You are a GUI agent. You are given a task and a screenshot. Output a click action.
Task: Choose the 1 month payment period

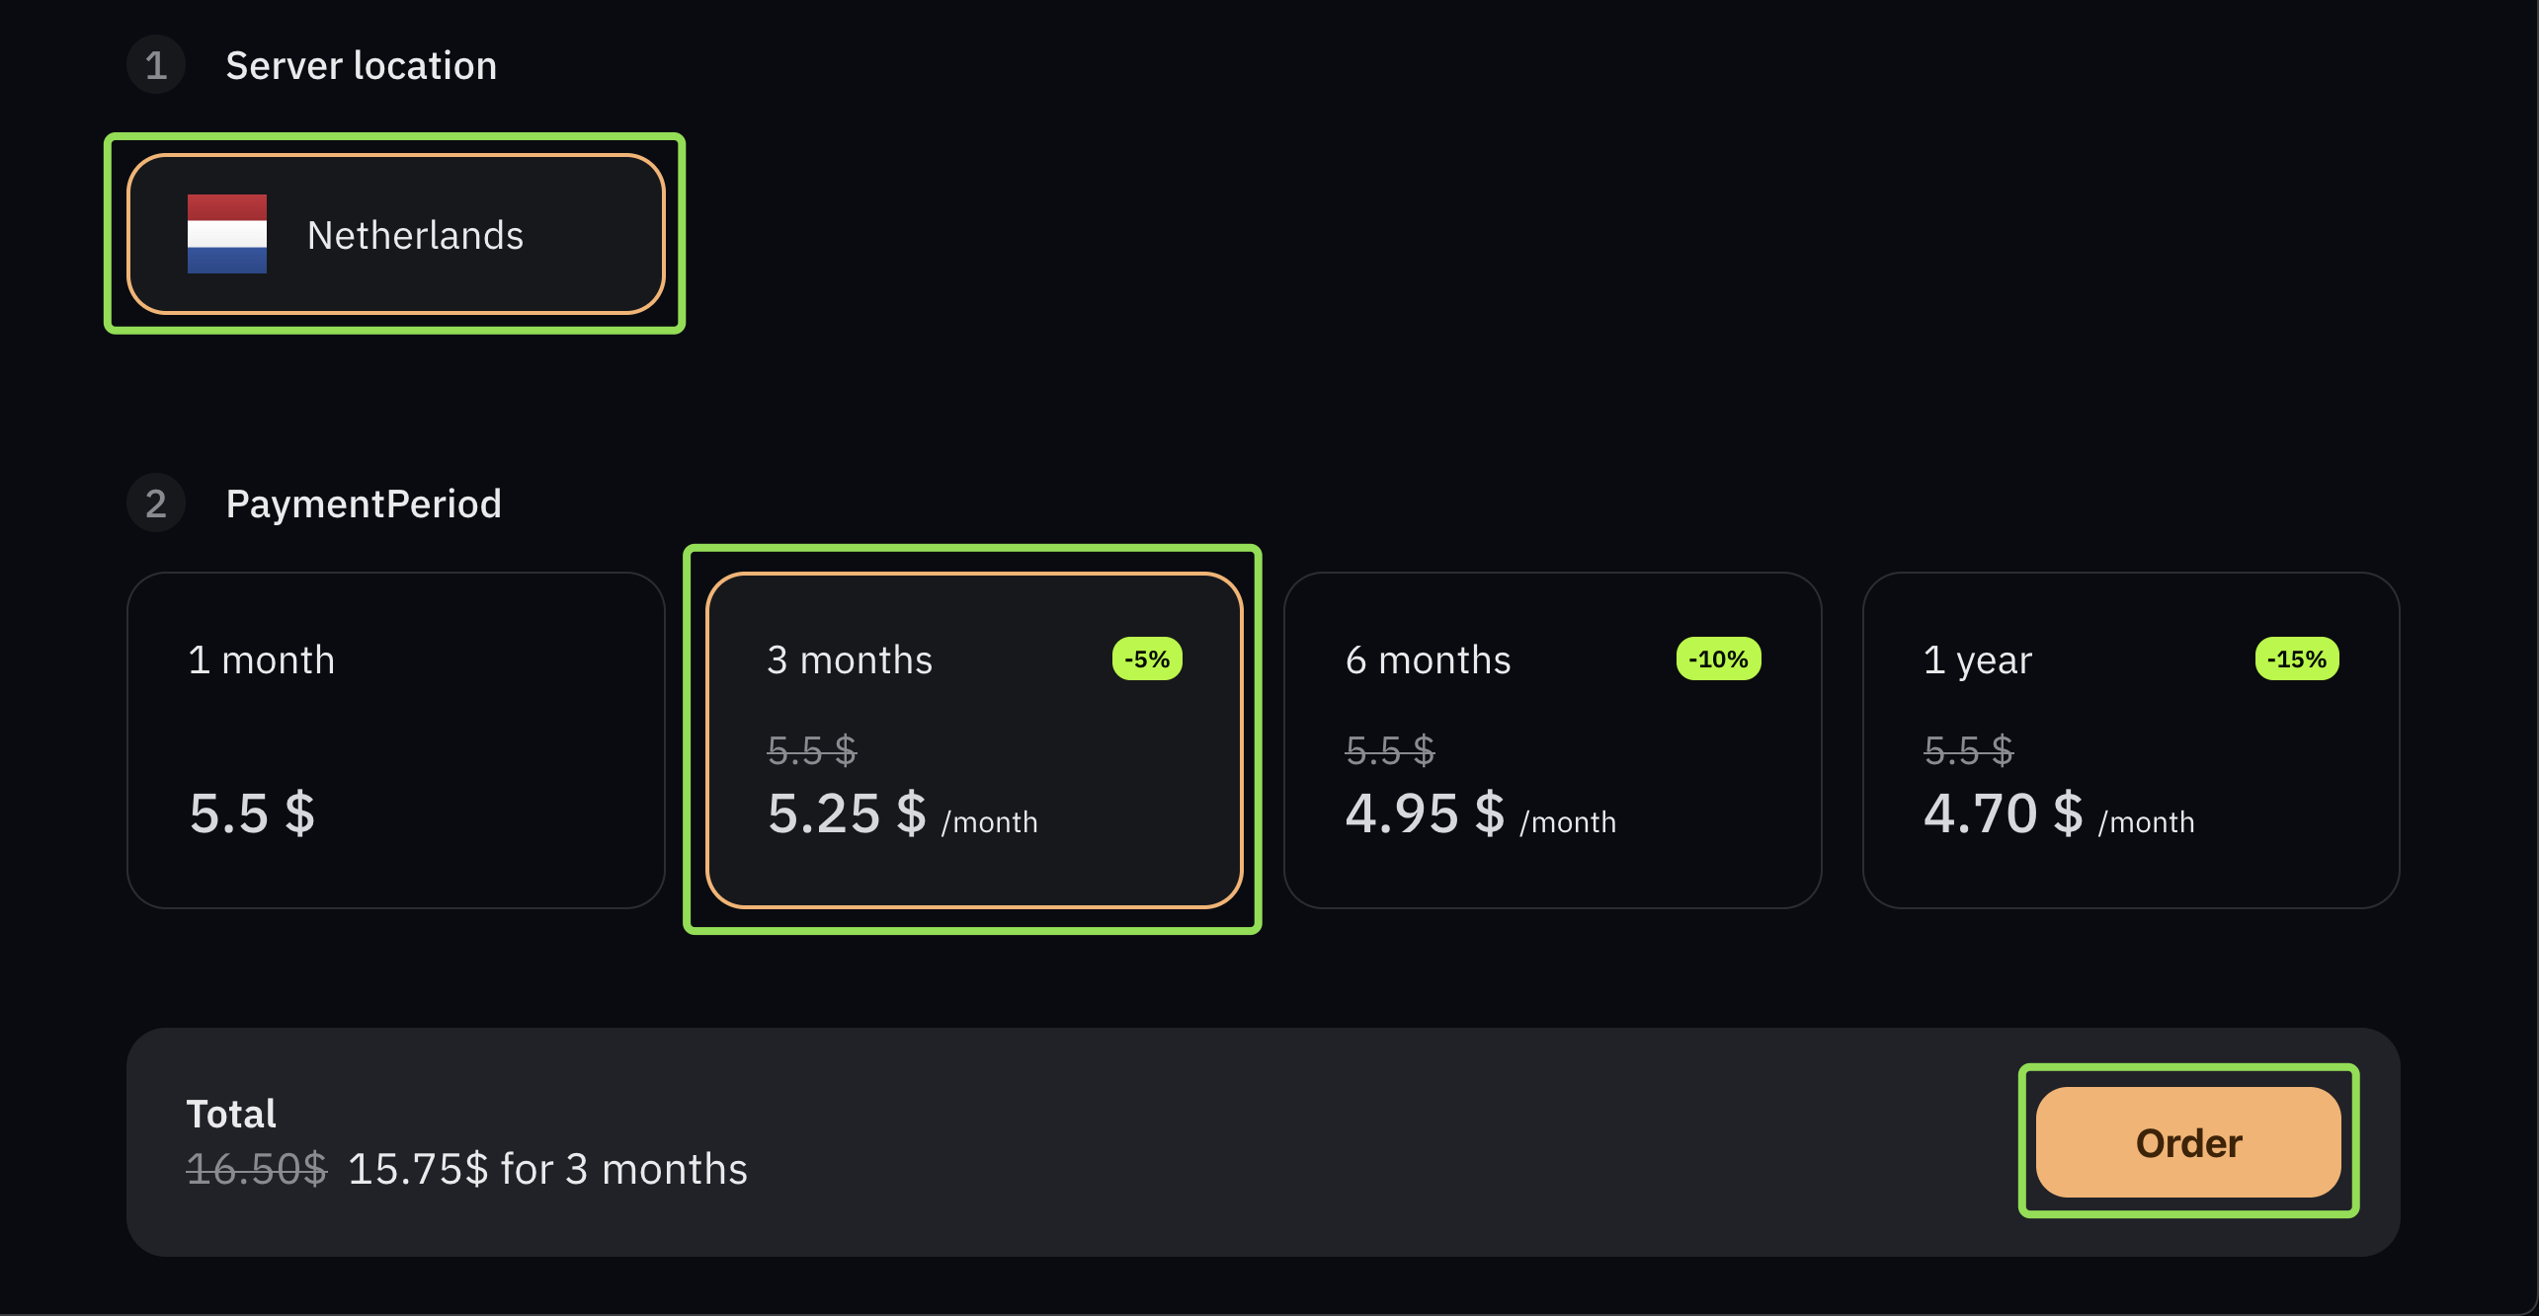click(395, 740)
